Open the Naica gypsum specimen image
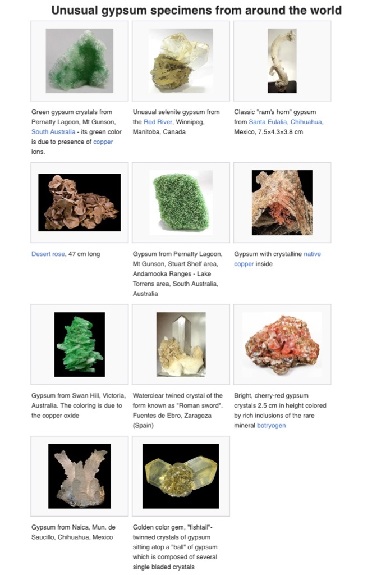372x575 pixels. [80, 476]
